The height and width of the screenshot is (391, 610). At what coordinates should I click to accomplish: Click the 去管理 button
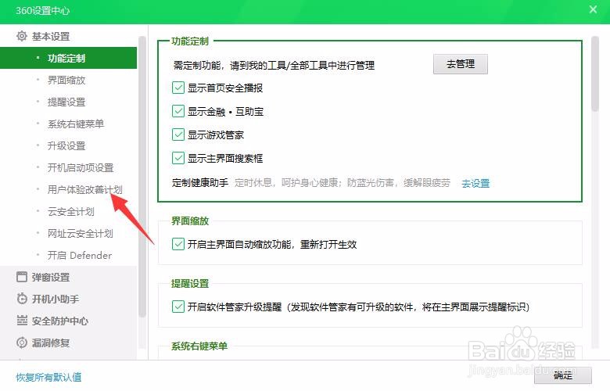[460, 64]
